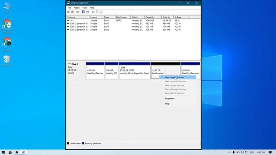276x155 pixels.
Task: Open the Windows Start menu
Action: [x=3, y=152]
